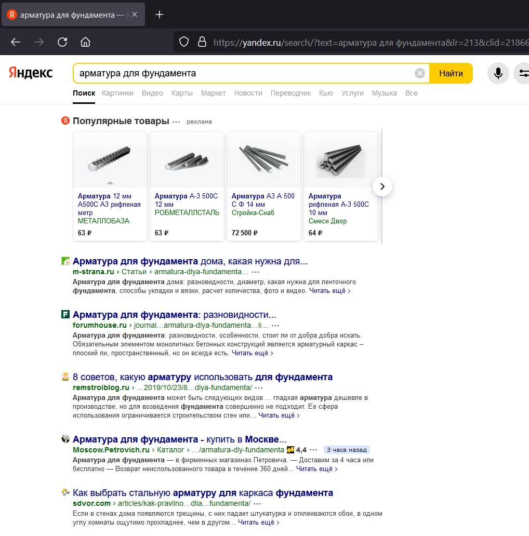Viewport: 529px width, 536px height.
Task: Click the Яндекс logo
Action: (x=31, y=73)
